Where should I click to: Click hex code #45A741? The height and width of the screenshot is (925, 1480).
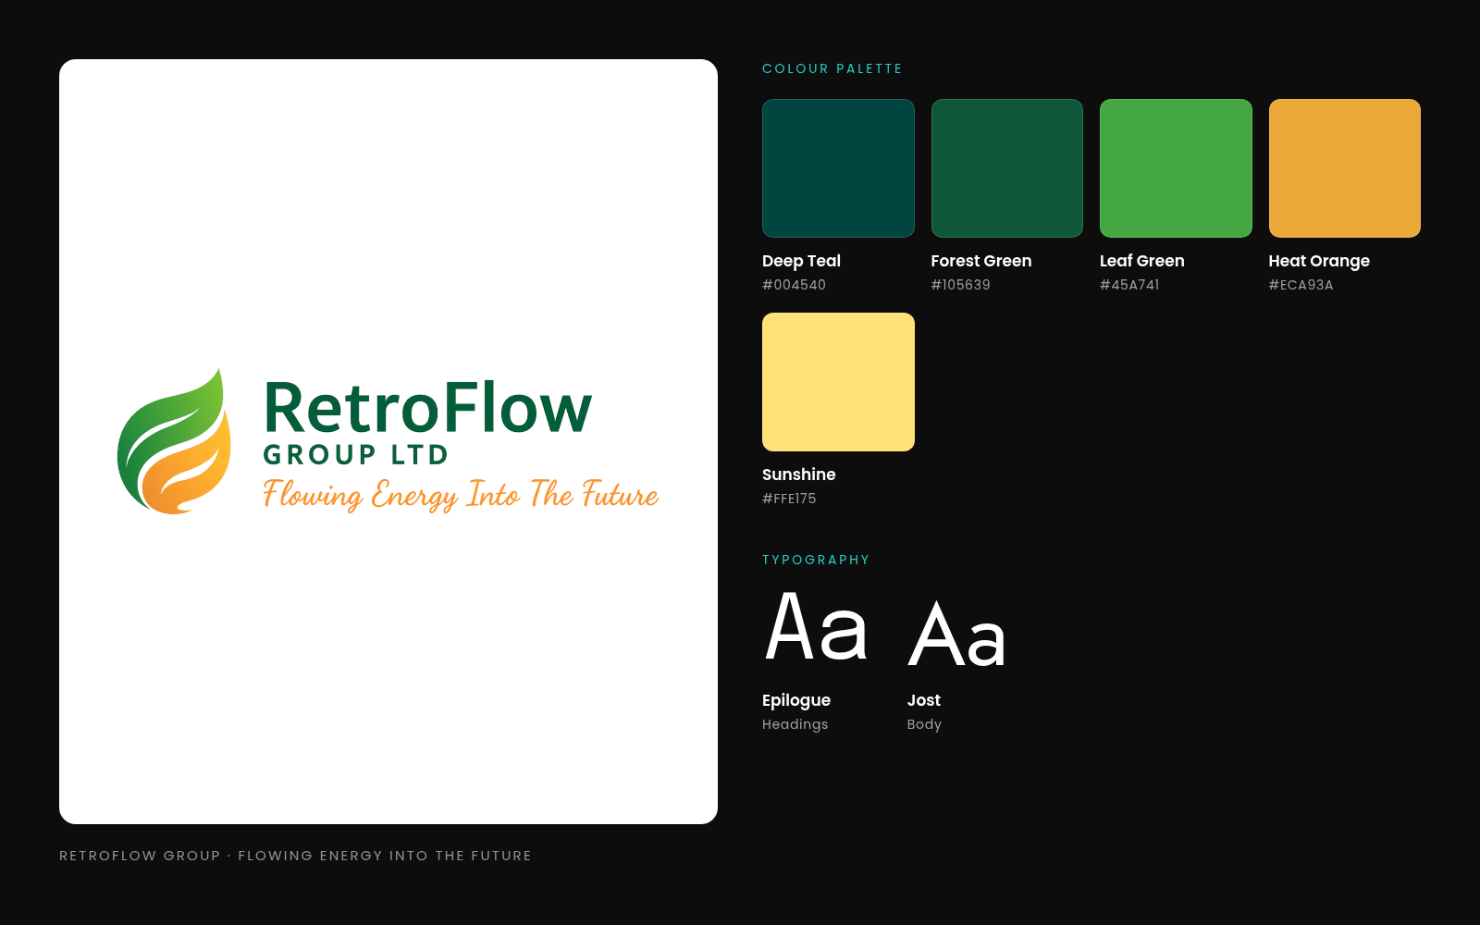click(1129, 285)
